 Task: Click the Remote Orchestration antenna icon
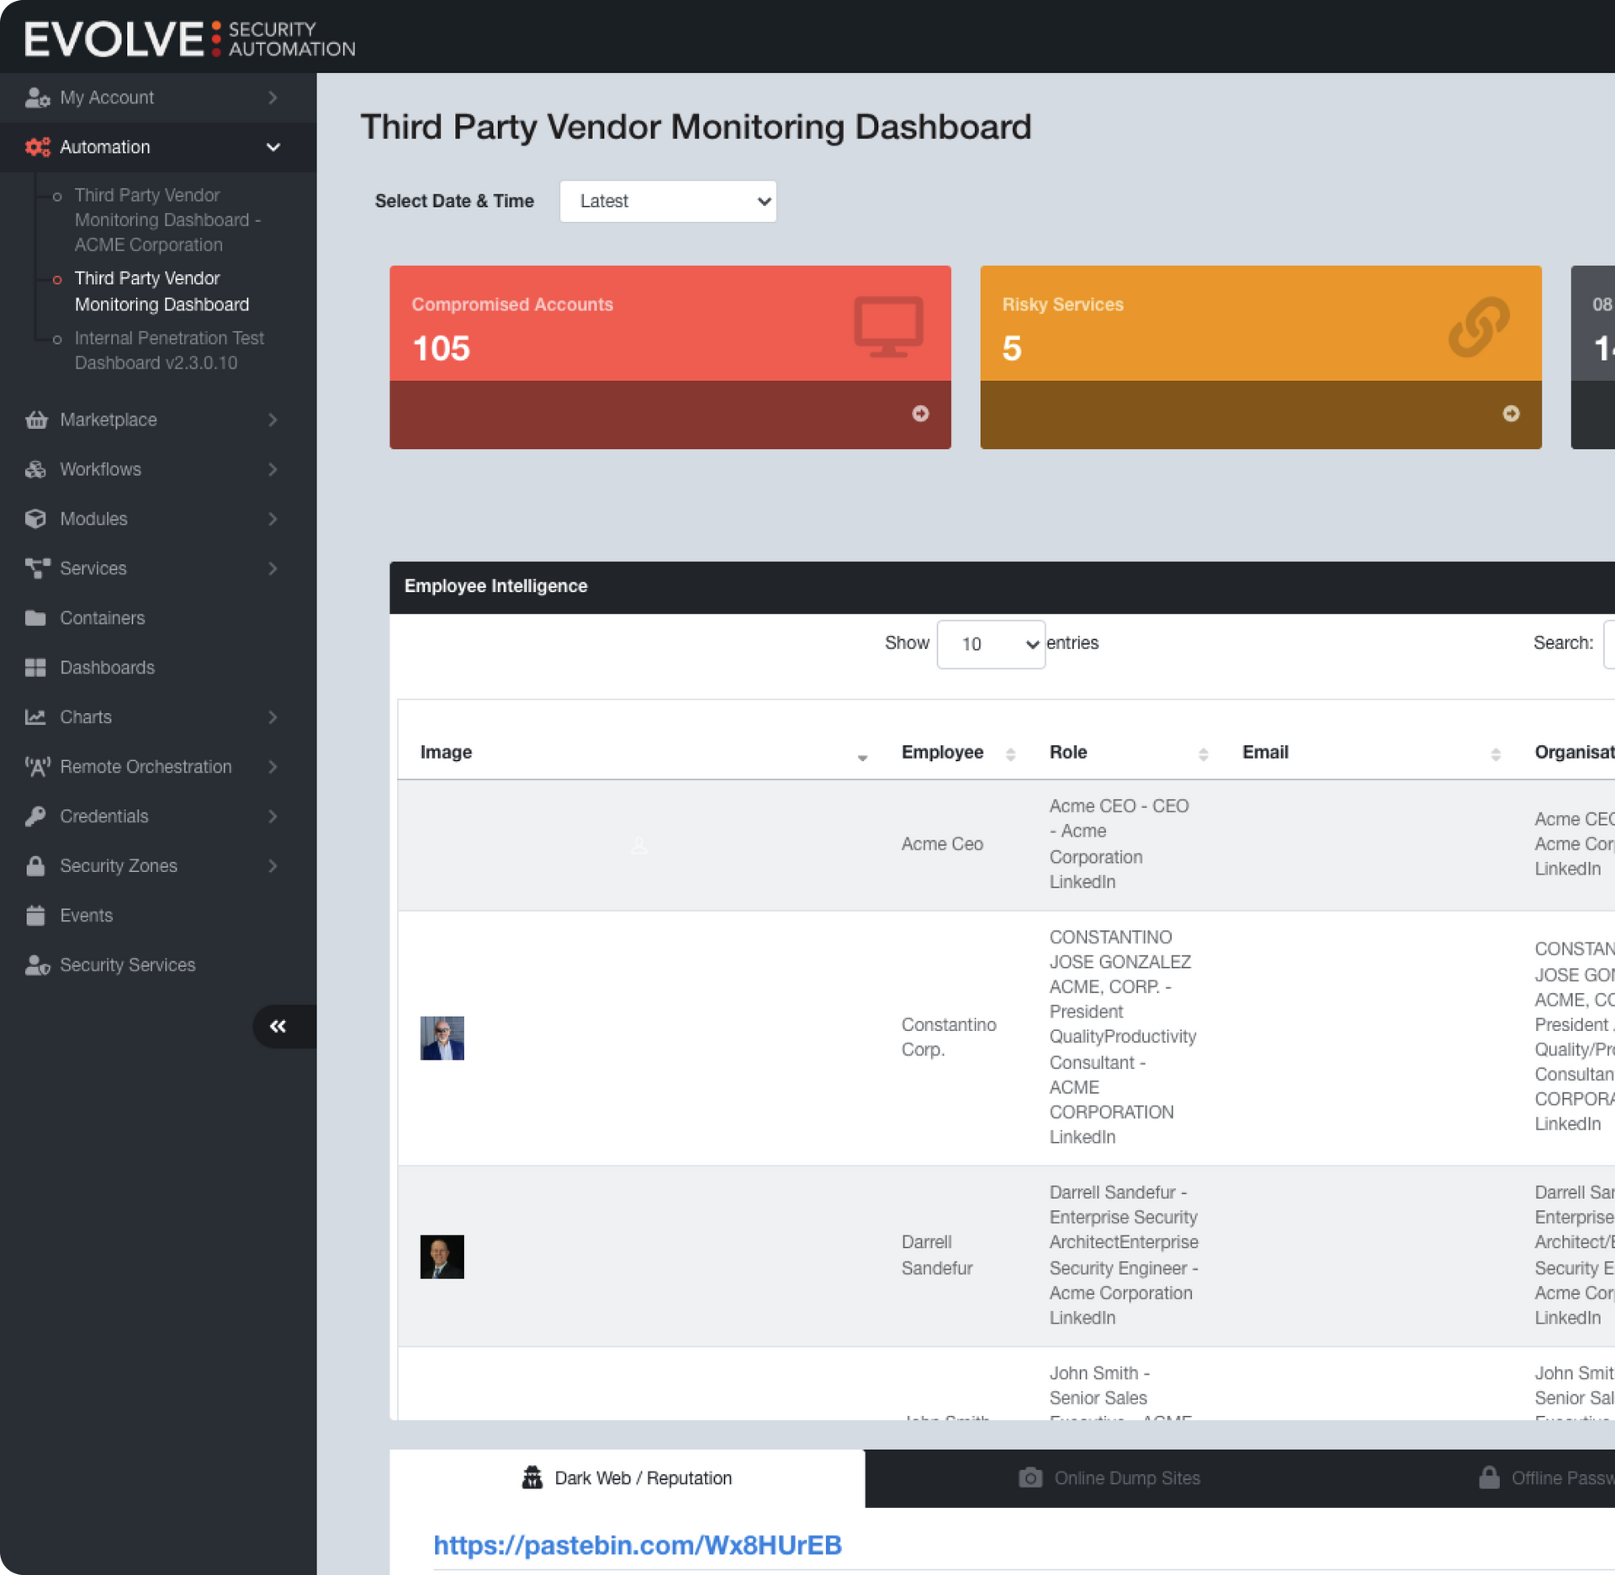37,767
